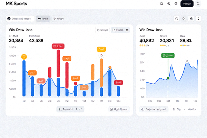Click the value 42,538 in the left card
Screen dimensions: 207x138
pyautogui.click(x=36, y=41)
